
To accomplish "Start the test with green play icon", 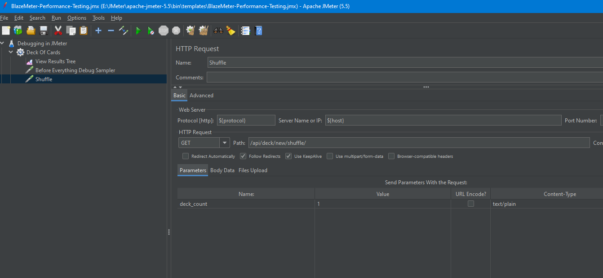I will click(138, 30).
